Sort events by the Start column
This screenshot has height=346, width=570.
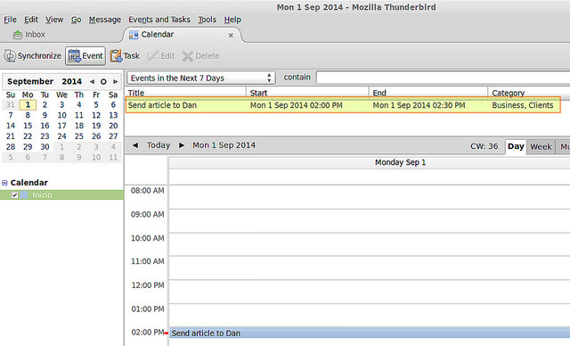307,93
